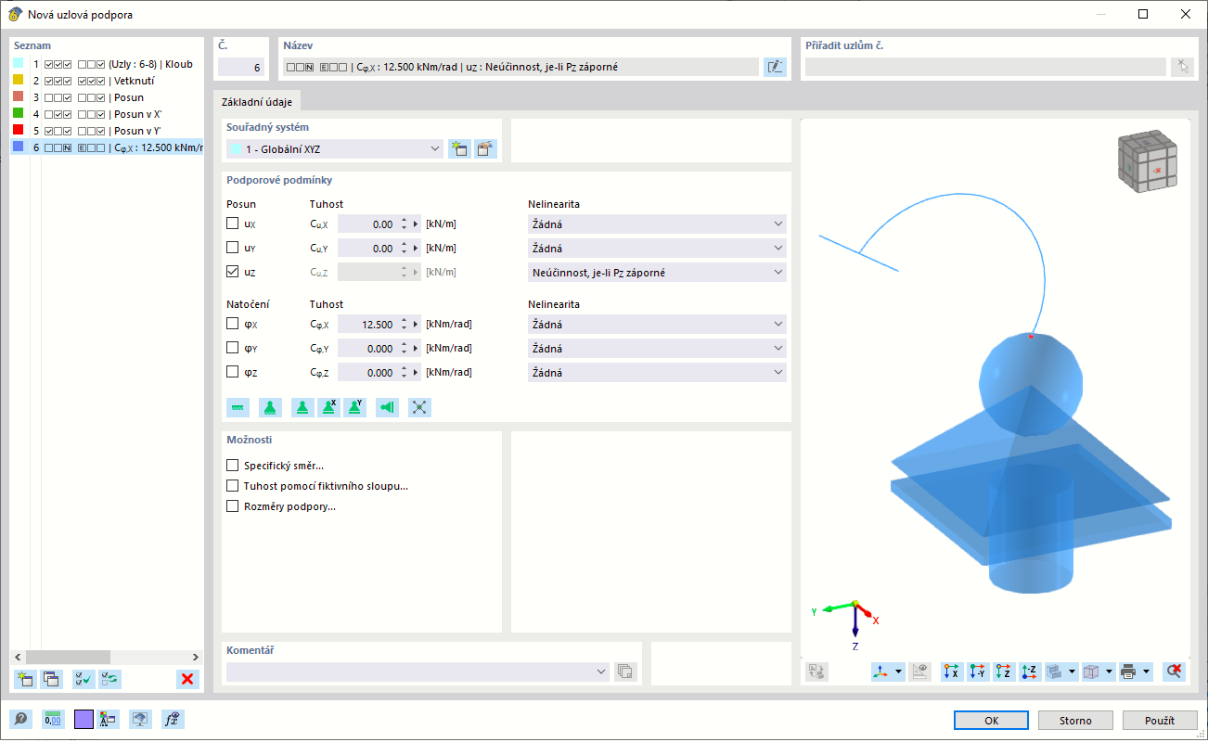Open the units and decimal places icon
The image size is (1208, 742).
pos(53,719)
